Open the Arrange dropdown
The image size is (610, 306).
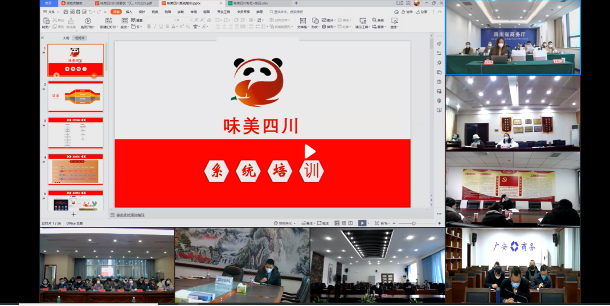(327, 27)
